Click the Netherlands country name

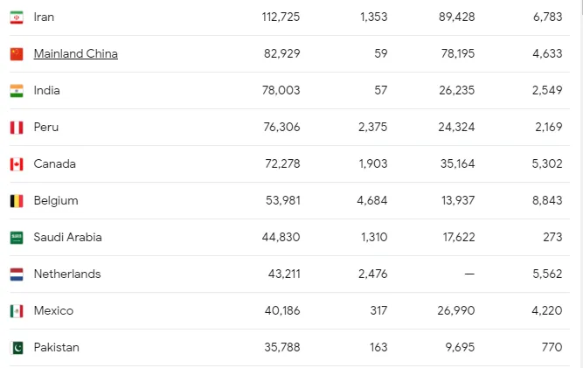pos(67,274)
